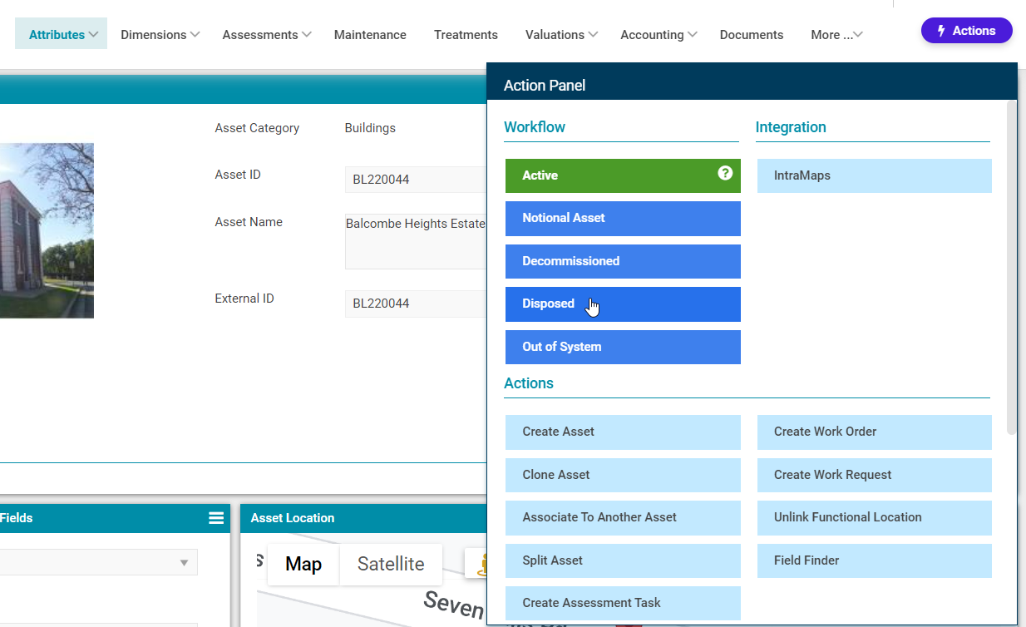Select the Map view mode
Screen dimensions: 1026x627
pyautogui.click(x=303, y=564)
